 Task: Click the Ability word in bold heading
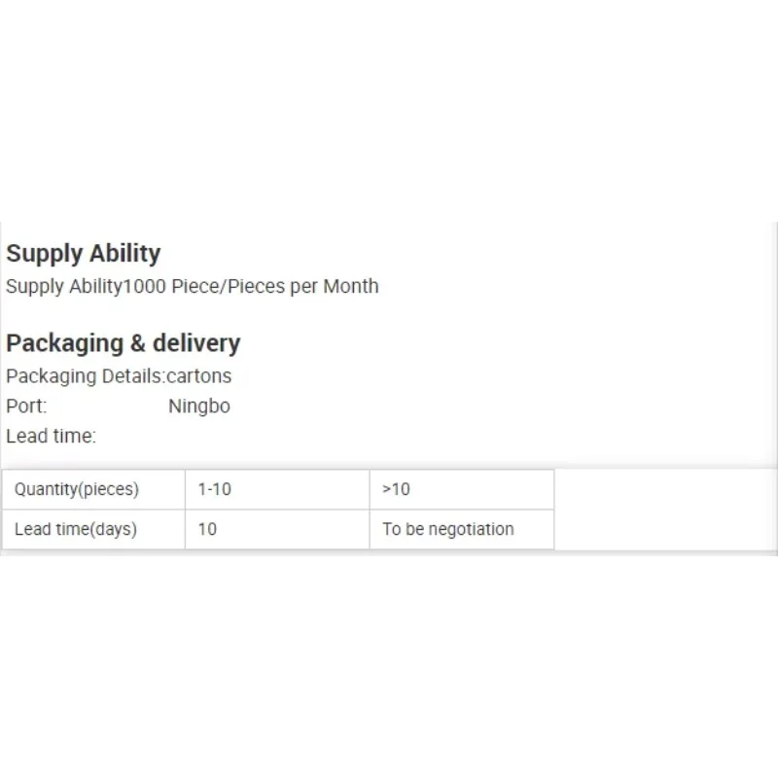(x=125, y=254)
